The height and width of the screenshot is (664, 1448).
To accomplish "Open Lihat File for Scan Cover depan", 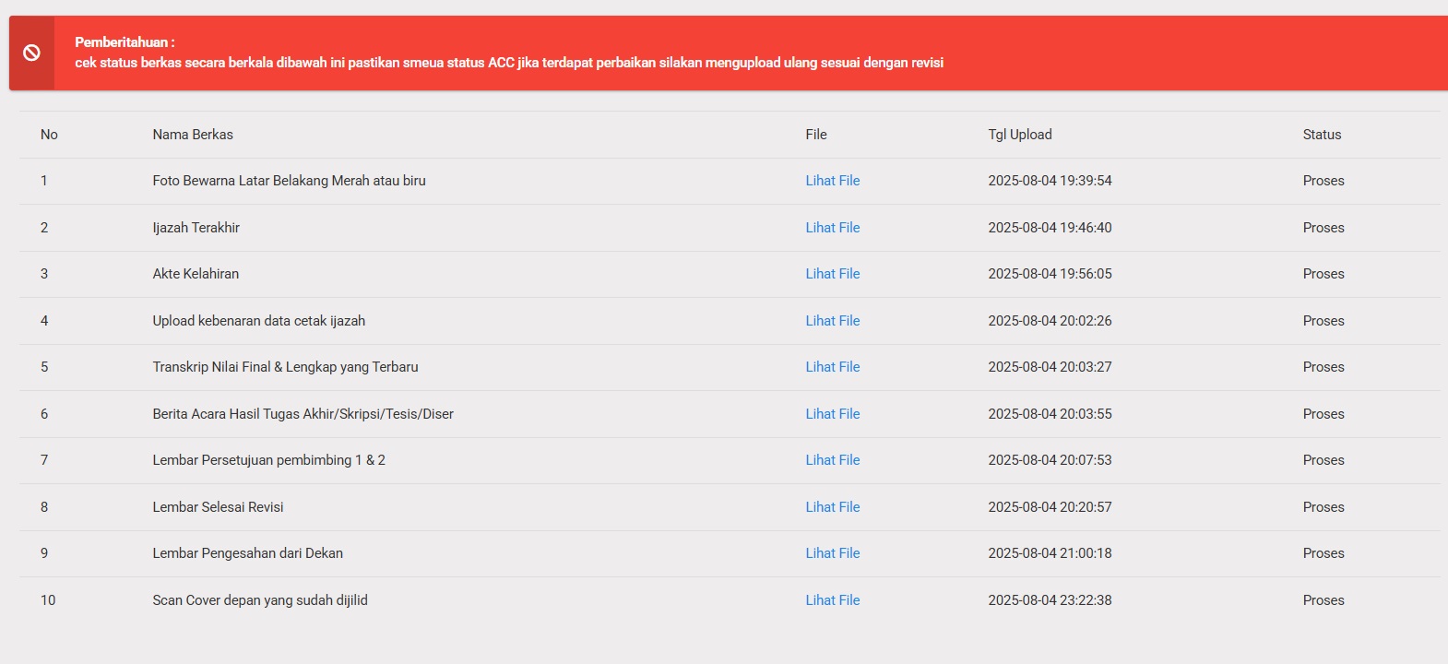I will [x=832, y=600].
